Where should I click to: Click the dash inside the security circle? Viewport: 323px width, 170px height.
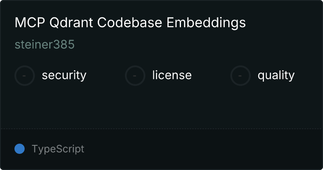pos(24,76)
